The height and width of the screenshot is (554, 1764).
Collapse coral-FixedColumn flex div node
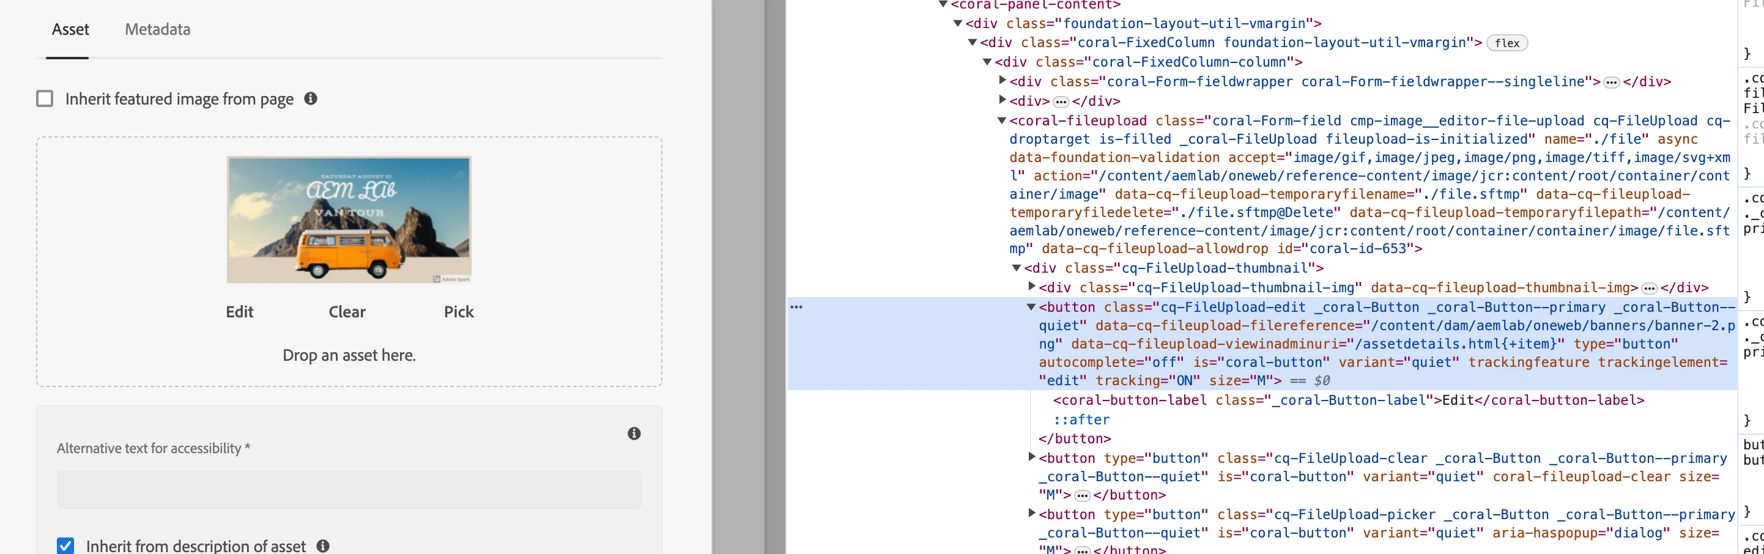click(x=973, y=42)
